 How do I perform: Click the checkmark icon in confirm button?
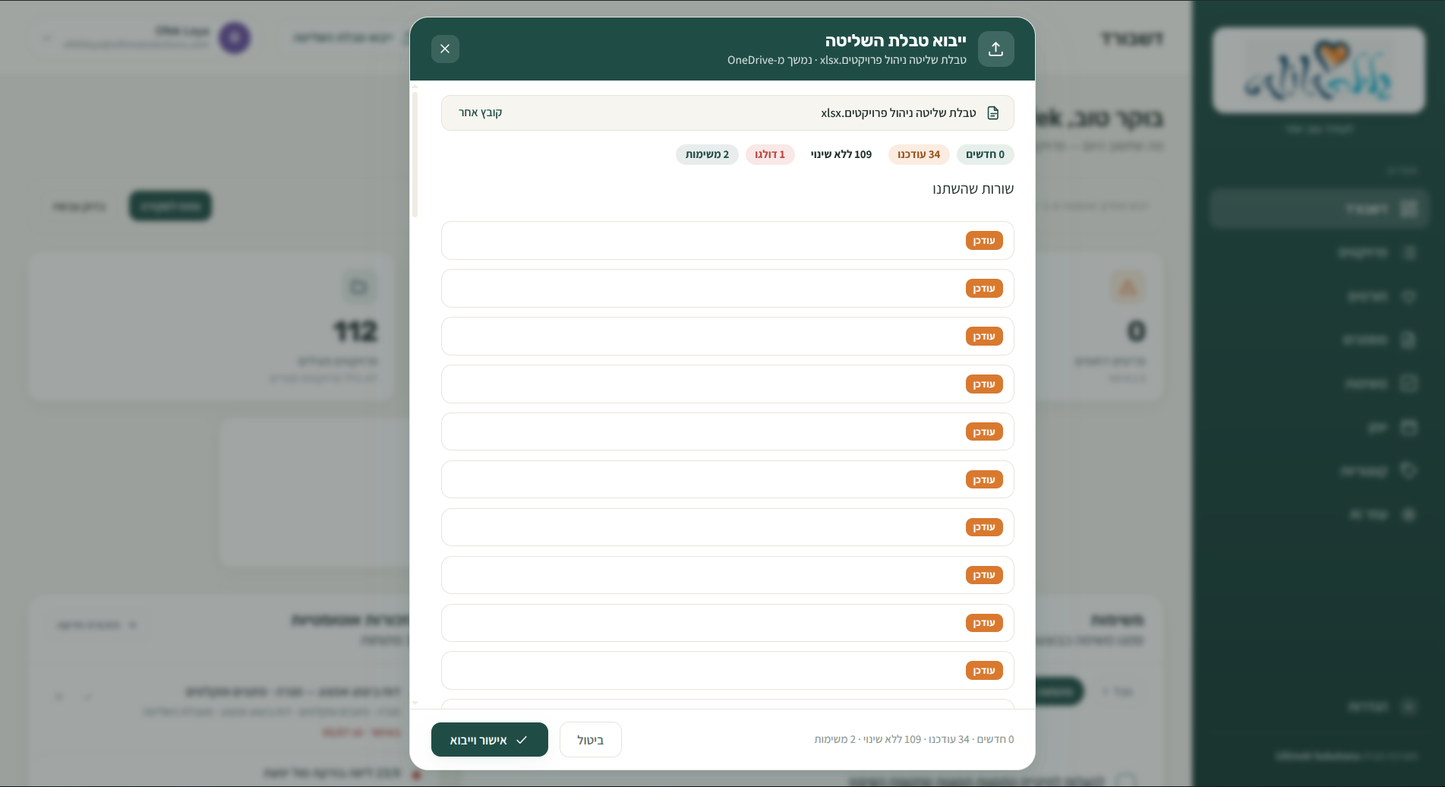pyautogui.click(x=522, y=740)
